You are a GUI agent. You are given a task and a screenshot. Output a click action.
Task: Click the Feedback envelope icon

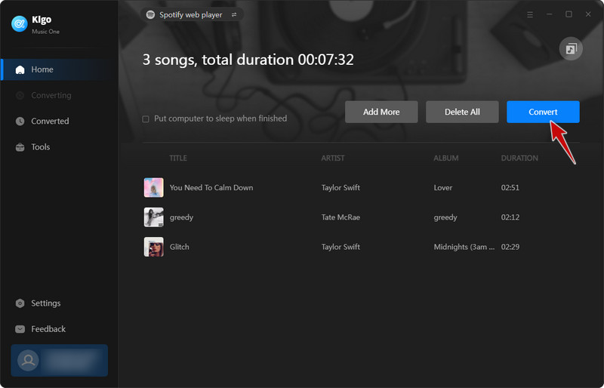pyautogui.click(x=20, y=329)
